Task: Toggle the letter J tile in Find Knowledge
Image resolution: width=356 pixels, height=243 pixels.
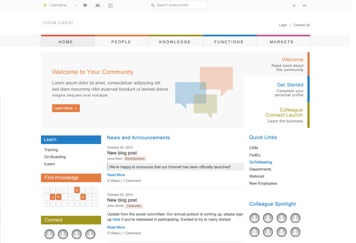Action: pyautogui.click(x=52, y=197)
